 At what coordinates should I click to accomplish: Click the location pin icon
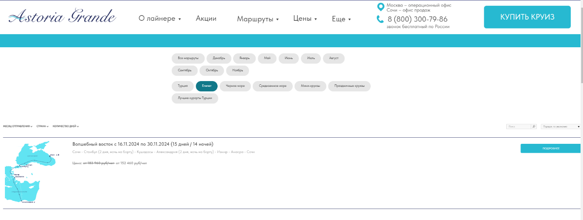click(x=381, y=7)
